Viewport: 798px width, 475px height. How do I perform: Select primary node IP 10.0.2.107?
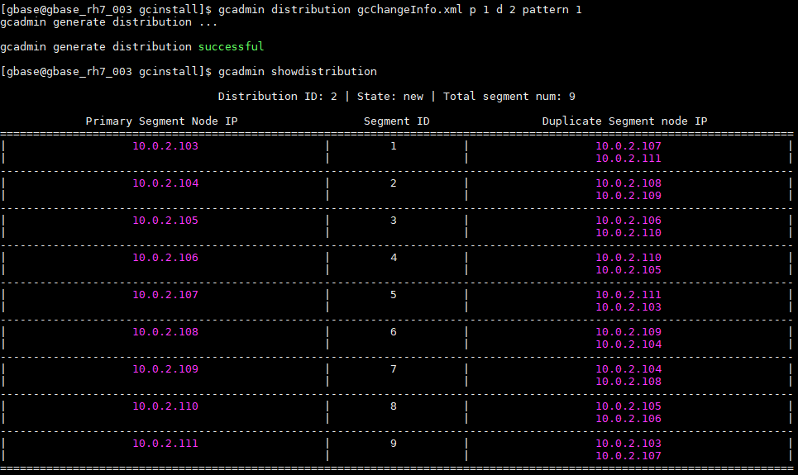tap(165, 294)
